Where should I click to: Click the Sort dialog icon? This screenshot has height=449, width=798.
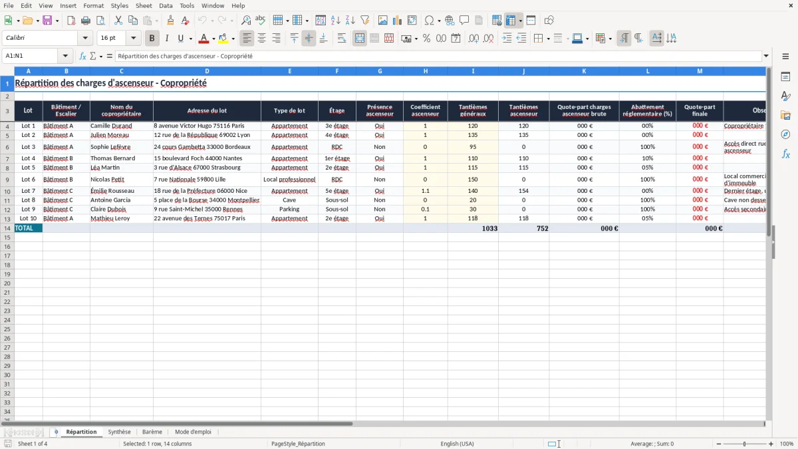321,21
